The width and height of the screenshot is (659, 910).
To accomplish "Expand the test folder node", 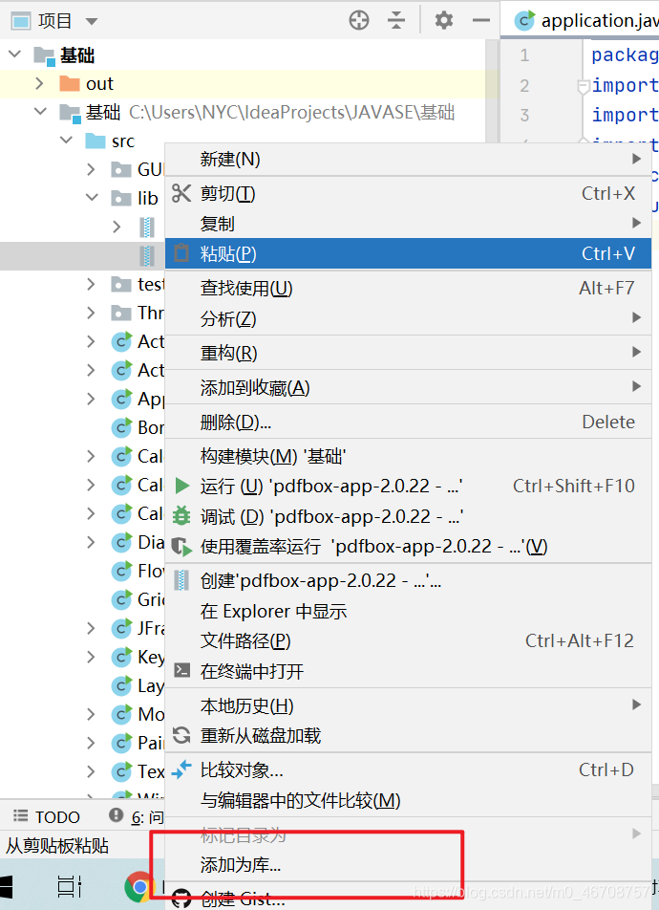I will [91, 284].
